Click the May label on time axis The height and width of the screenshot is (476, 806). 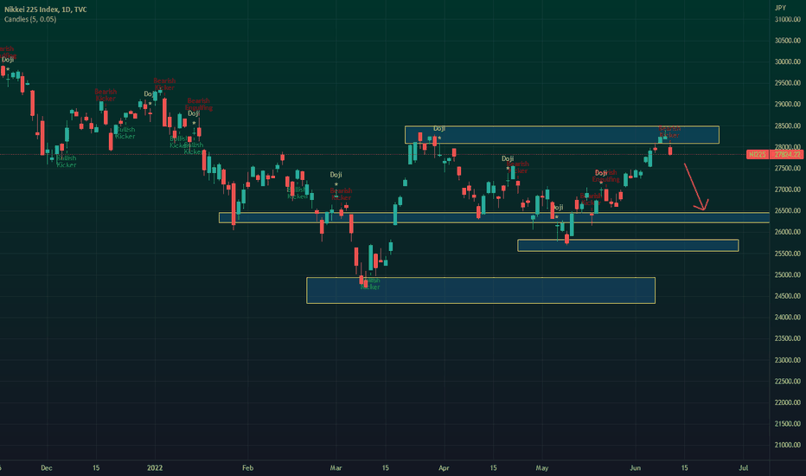[541, 468]
